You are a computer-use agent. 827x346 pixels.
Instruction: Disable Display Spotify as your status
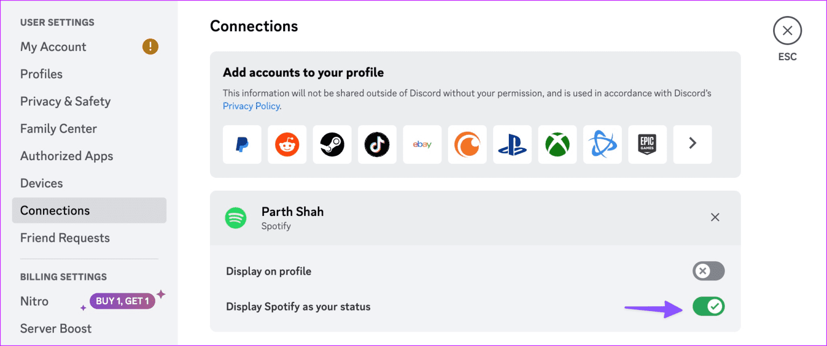(x=708, y=306)
